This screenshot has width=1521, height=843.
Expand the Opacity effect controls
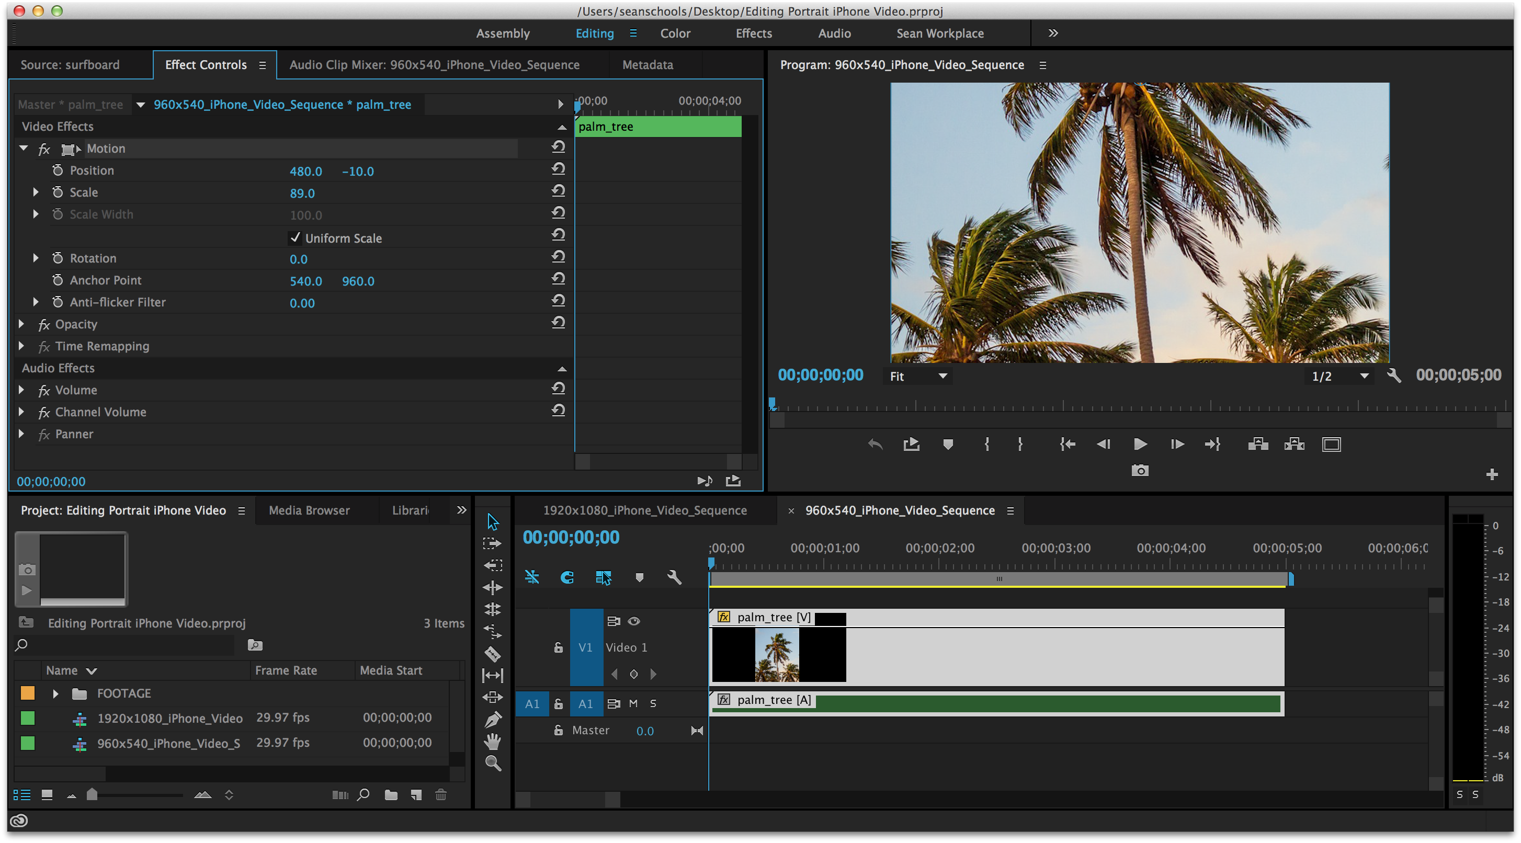click(x=22, y=324)
